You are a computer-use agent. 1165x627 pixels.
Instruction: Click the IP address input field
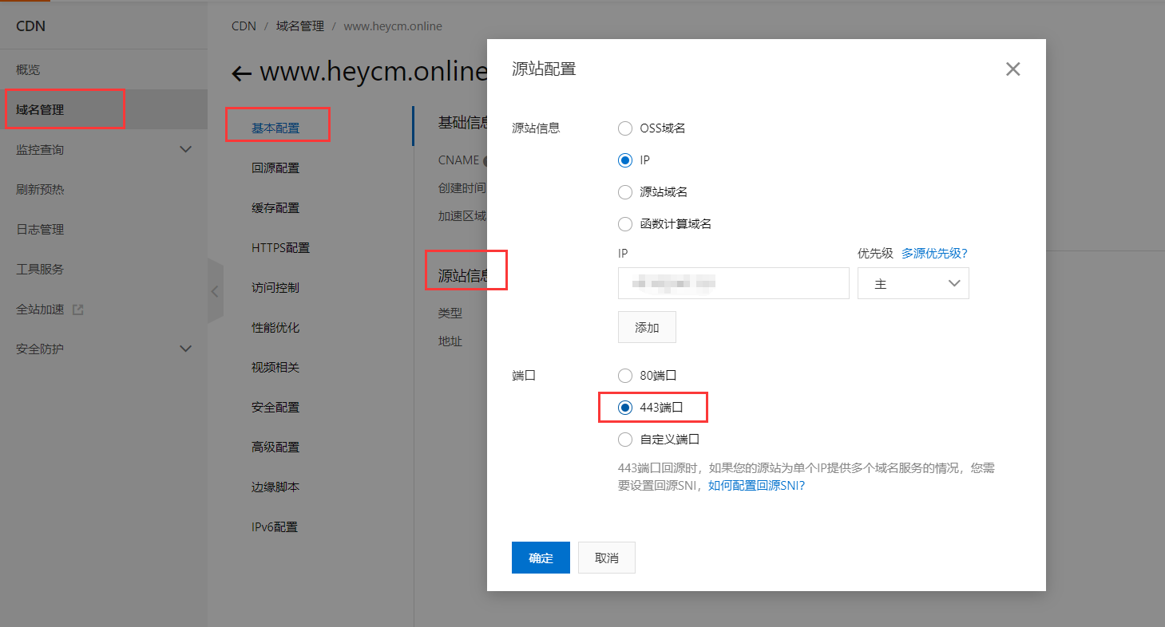733,283
